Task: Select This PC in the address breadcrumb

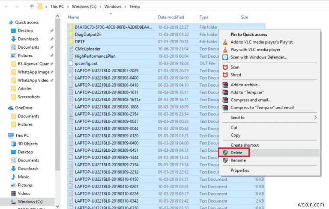Action: coord(57,6)
